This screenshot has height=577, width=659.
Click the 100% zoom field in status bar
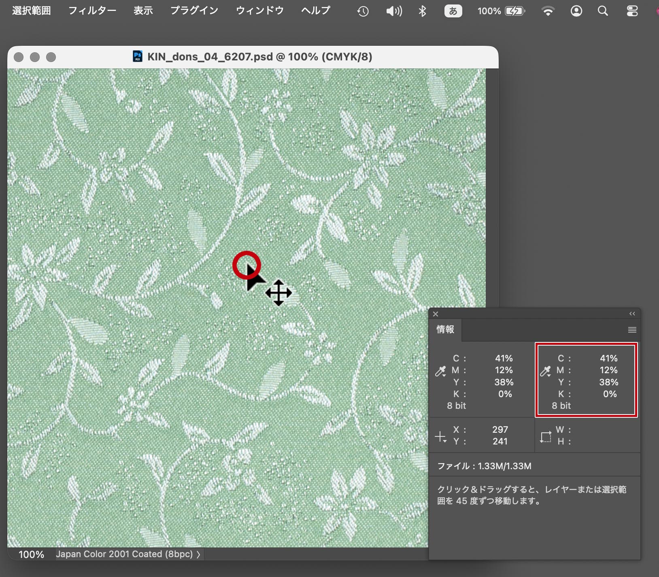click(31, 554)
